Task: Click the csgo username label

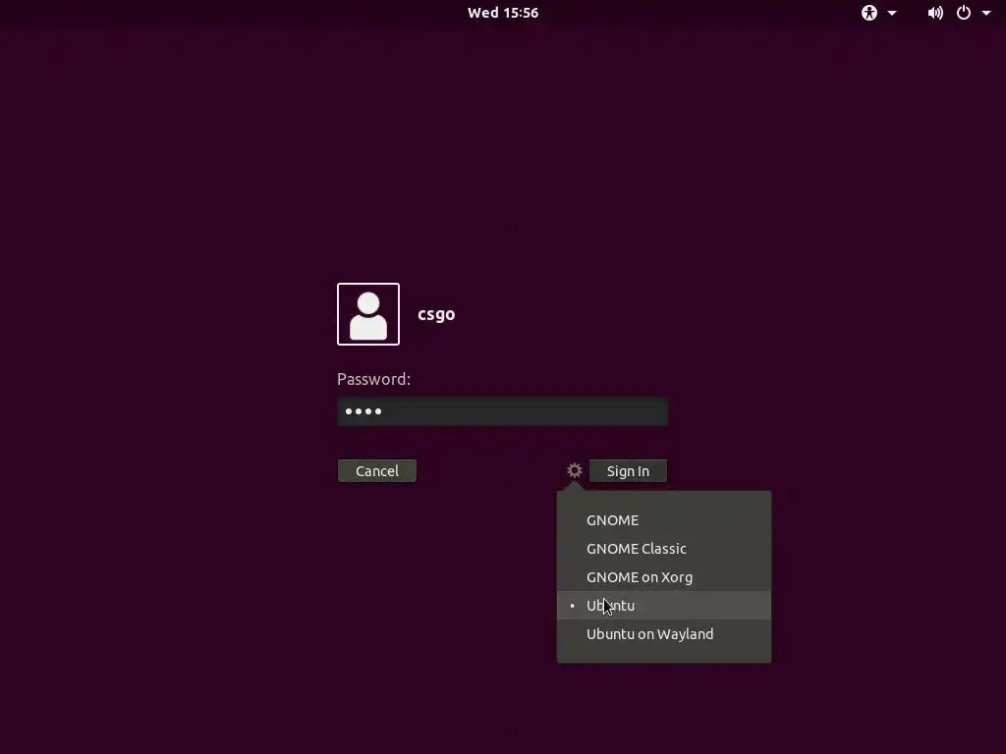Action: click(x=436, y=314)
